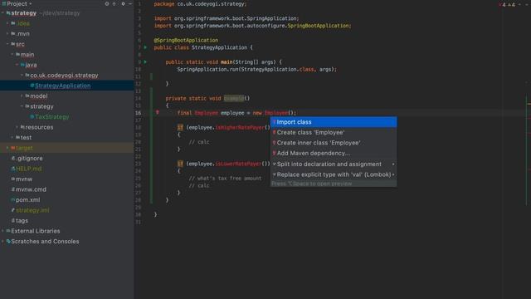
Task: Click the error count indicator in editor corner
Action: [x=502, y=4]
